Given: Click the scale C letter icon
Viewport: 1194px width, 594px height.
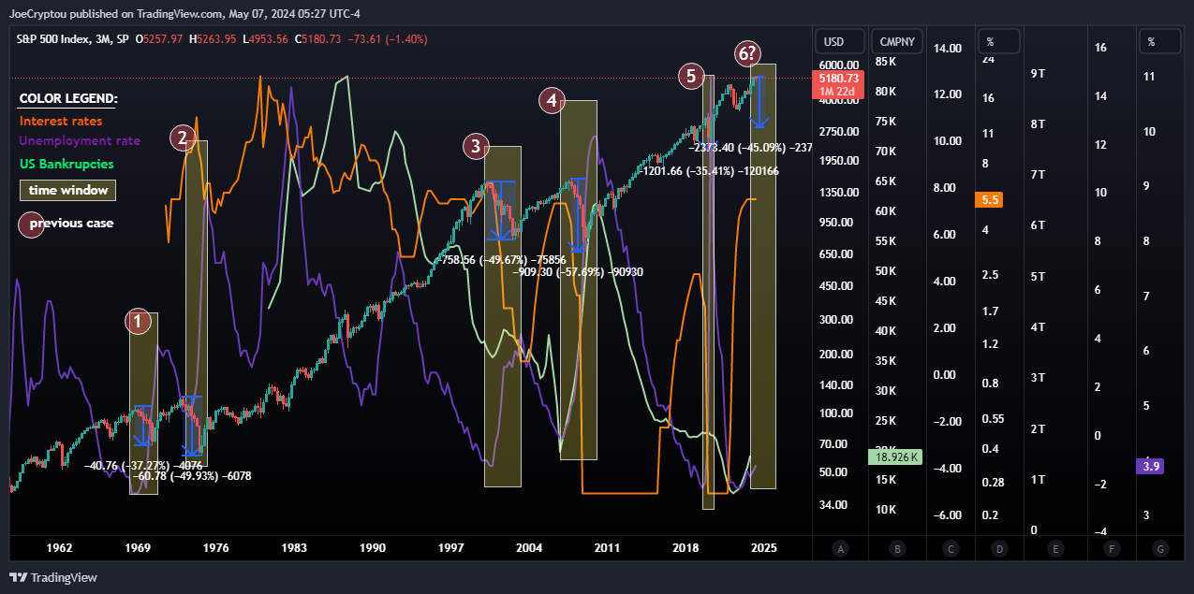Looking at the screenshot, I should coord(951,548).
